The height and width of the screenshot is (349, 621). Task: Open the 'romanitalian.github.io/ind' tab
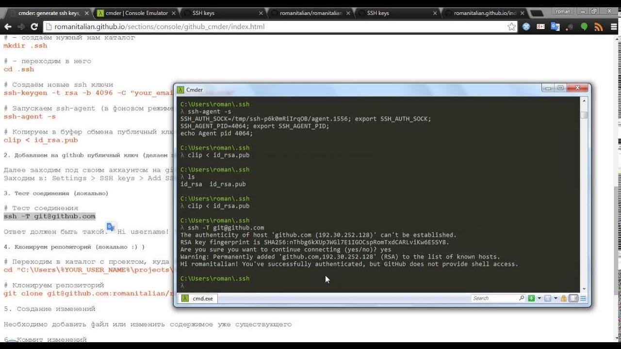(485, 13)
